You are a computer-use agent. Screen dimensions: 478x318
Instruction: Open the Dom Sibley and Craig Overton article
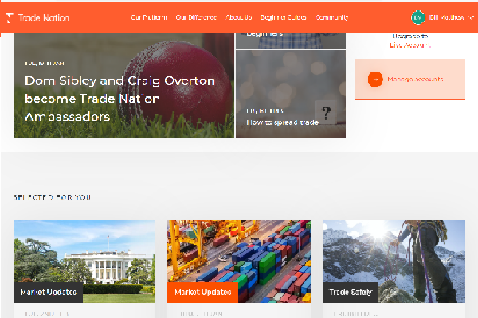pos(123,85)
